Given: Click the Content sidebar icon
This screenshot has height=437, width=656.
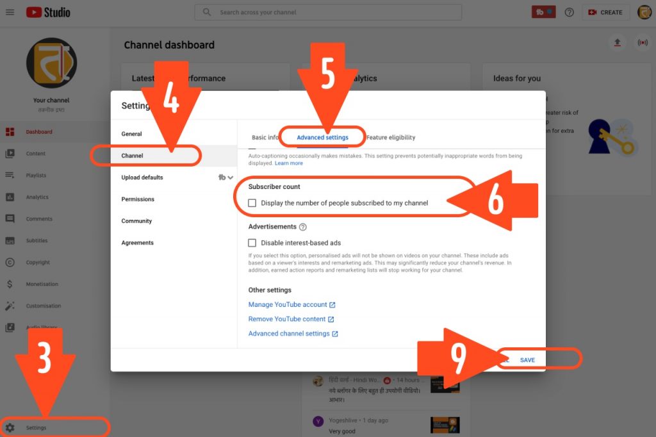Looking at the screenshot, I should (10, 154).
